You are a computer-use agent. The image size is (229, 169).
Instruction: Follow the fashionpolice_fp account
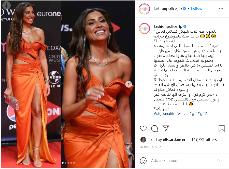tap(196, 8)
